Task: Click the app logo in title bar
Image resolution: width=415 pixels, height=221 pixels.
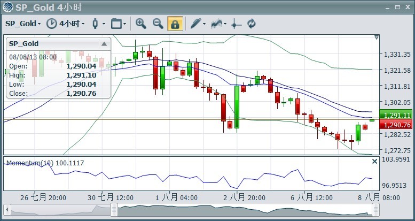Action: click(7, 7)
